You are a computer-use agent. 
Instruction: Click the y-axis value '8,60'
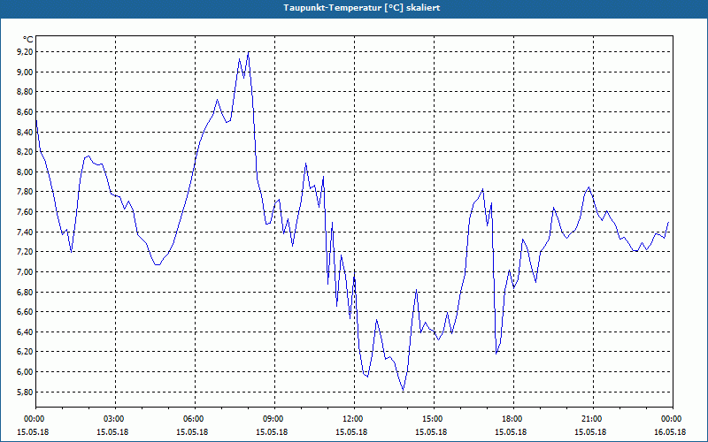tap(25, 112)
